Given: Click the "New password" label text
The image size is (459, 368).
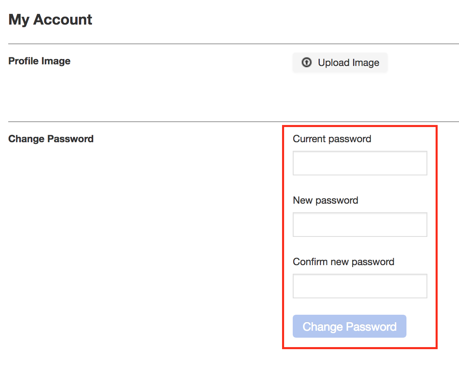Looking at the screenshot, I should click(325, 200).
